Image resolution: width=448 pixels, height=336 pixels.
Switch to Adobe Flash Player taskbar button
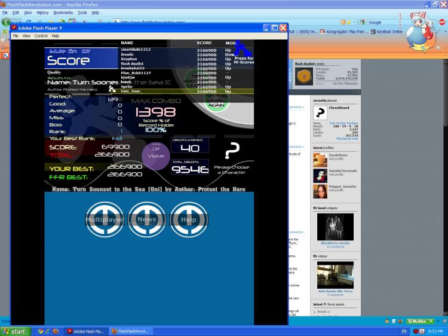click(x=85, y=331)
